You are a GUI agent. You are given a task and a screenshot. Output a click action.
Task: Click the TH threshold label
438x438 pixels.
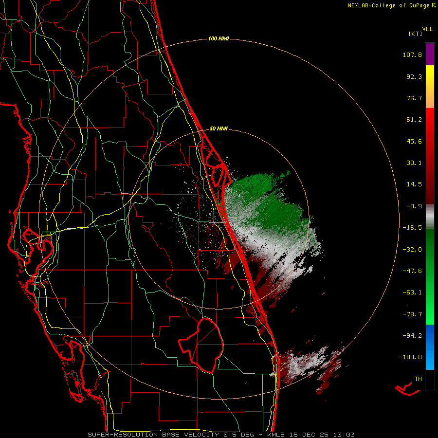point(418,379)
